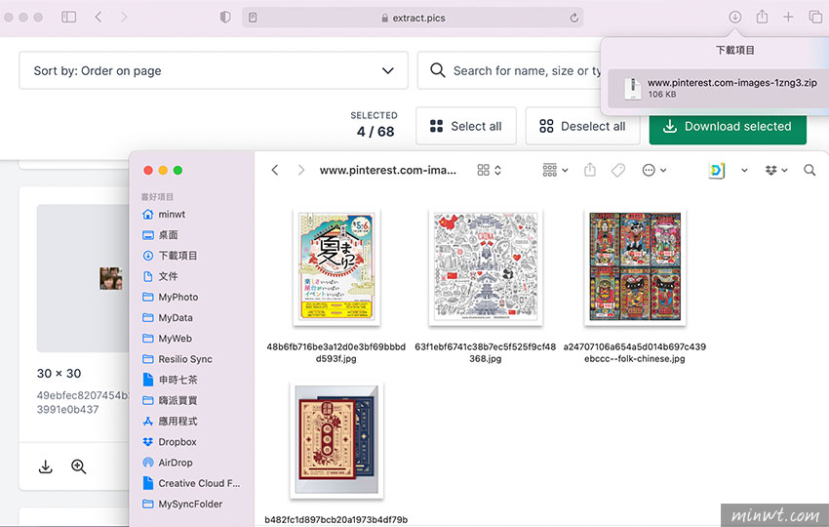Open MySyncFolder in sidebar

click(x=191, y=504)
